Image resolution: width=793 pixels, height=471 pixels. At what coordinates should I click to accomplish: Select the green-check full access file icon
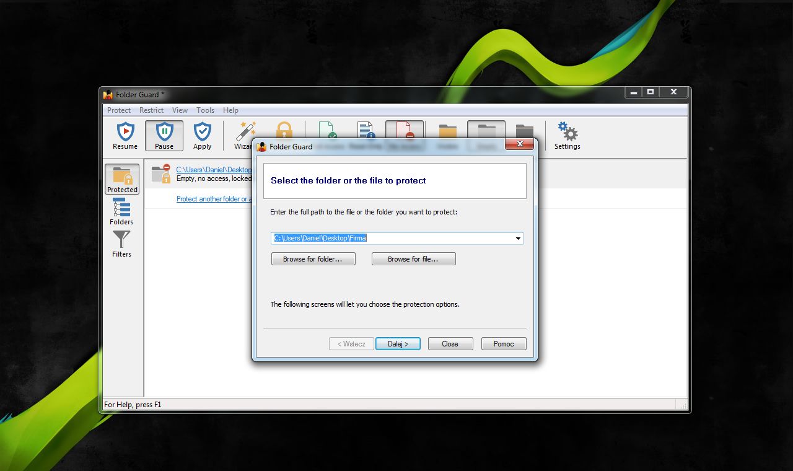pyautogui.click(x=328, y=130)
